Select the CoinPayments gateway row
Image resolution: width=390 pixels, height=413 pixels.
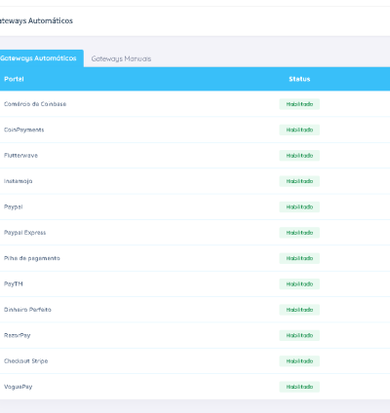[x=195, y=130]
